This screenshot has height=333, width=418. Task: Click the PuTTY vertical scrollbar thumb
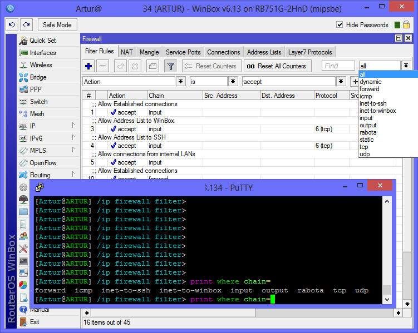click(x=387, y=290)
